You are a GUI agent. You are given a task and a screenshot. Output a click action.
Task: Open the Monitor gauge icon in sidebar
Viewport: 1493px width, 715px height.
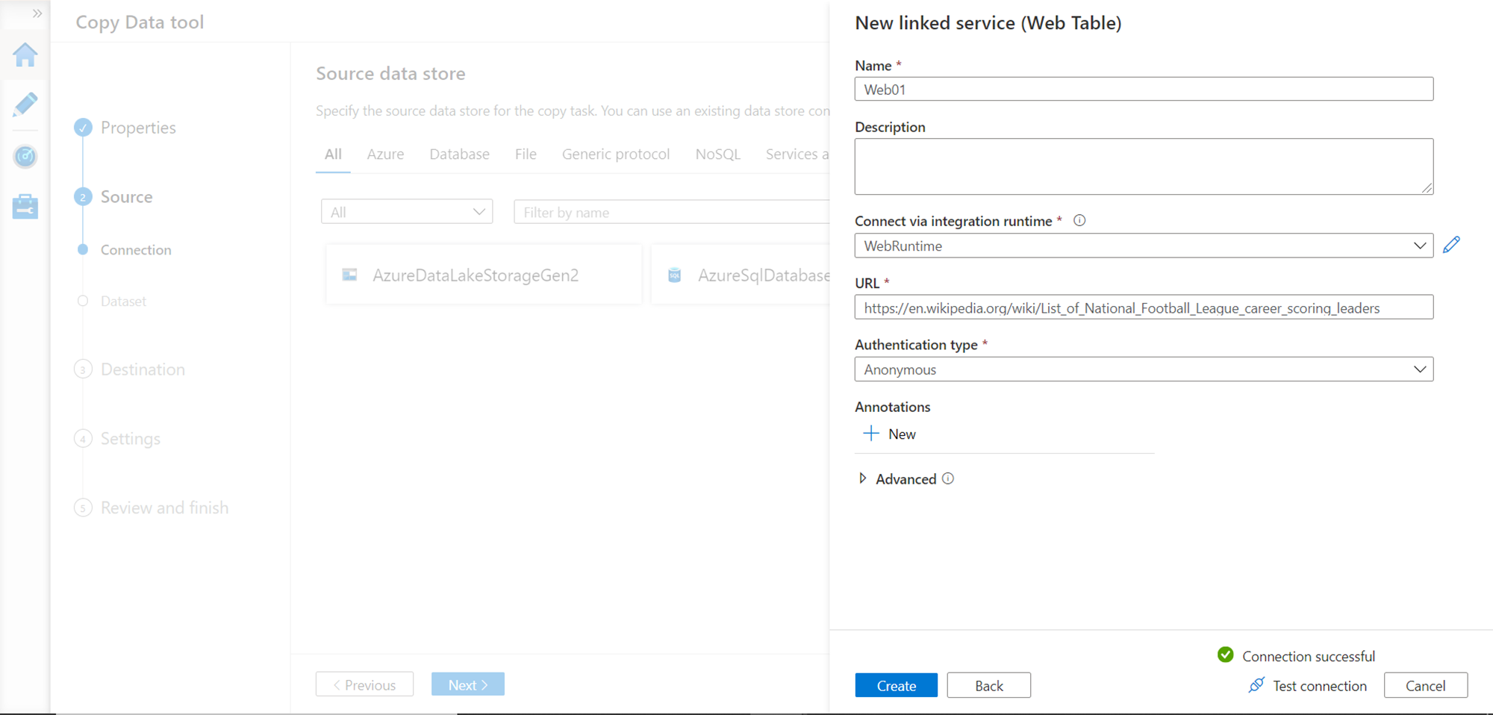[25, 156]
